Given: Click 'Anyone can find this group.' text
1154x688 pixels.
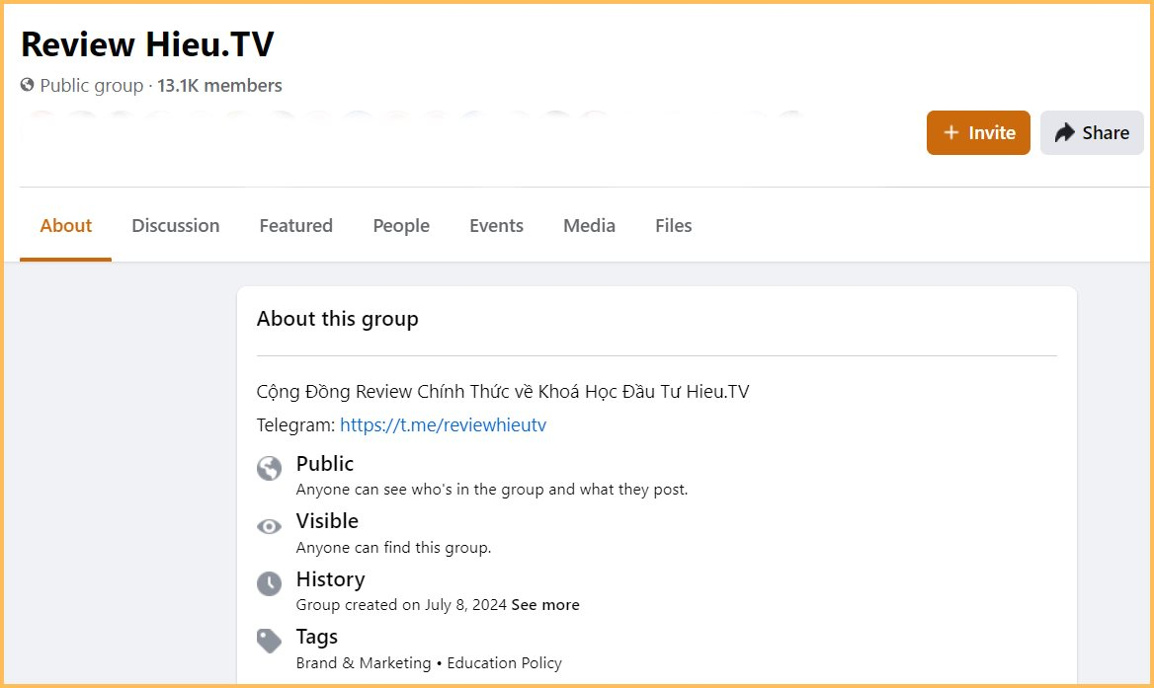Looking at the screenshot, I should pos(393,548).
